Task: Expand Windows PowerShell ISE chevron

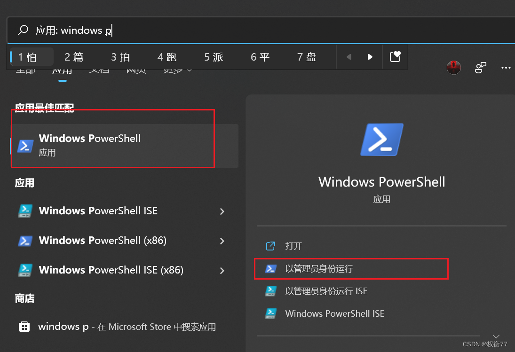Action: pyautogui.click(x=222, y=211)
